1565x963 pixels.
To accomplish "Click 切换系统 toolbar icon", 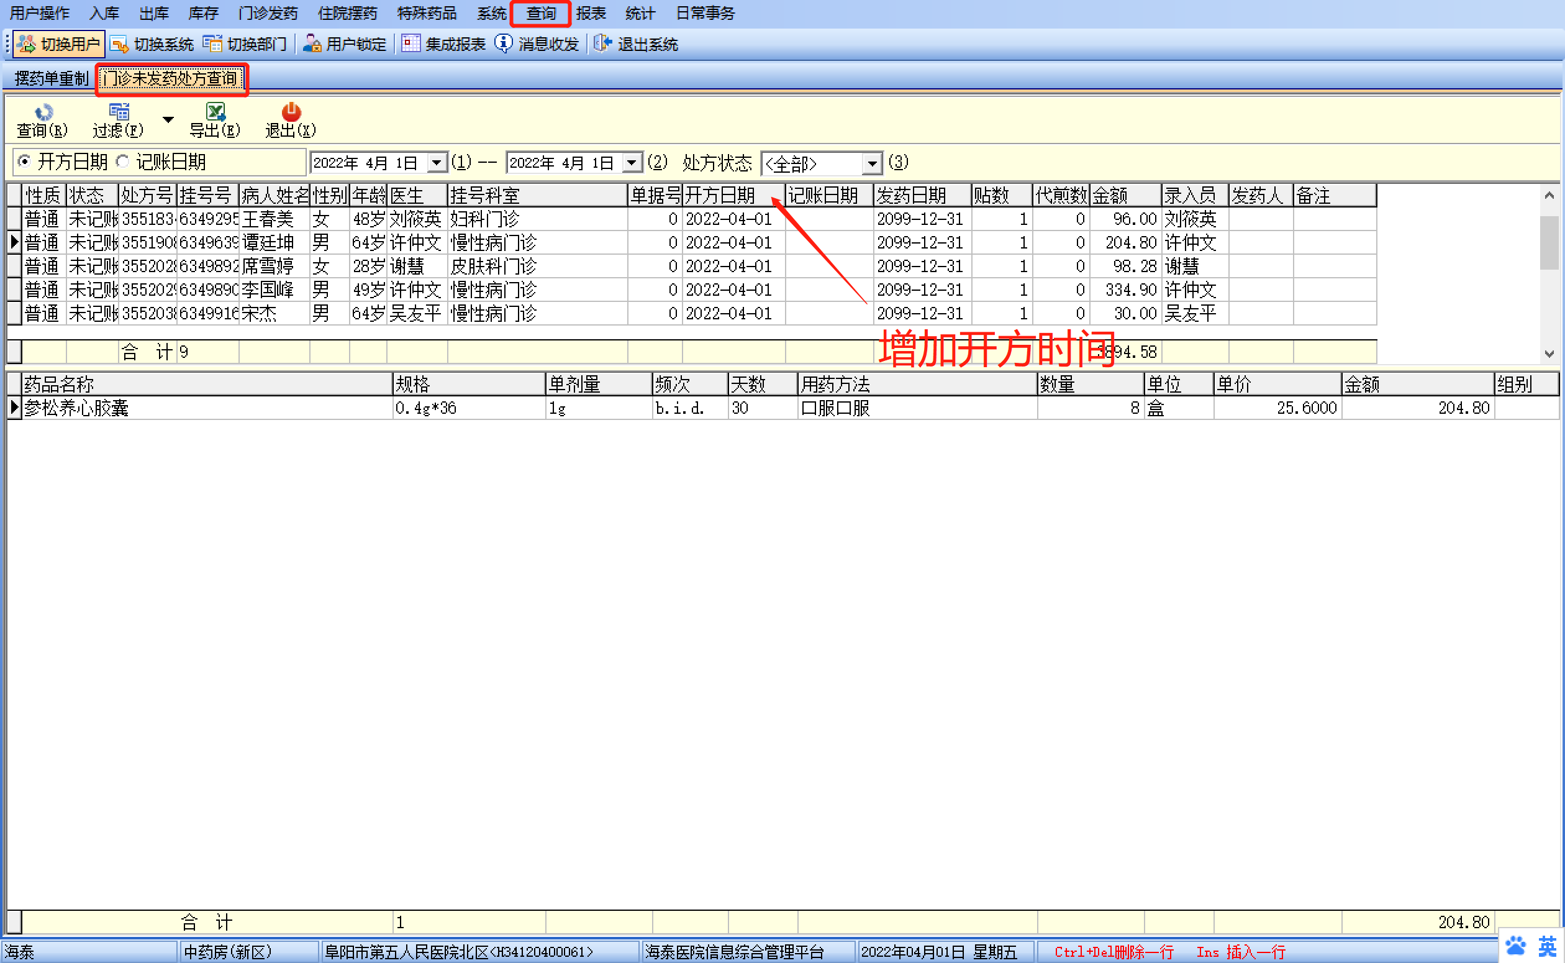I will point(120,44).
